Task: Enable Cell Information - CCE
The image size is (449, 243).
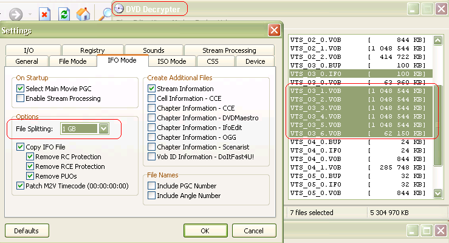Action: tap(151, 98)
